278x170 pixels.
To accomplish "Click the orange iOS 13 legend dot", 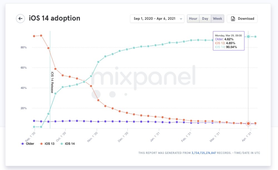I will coord(41,144).
